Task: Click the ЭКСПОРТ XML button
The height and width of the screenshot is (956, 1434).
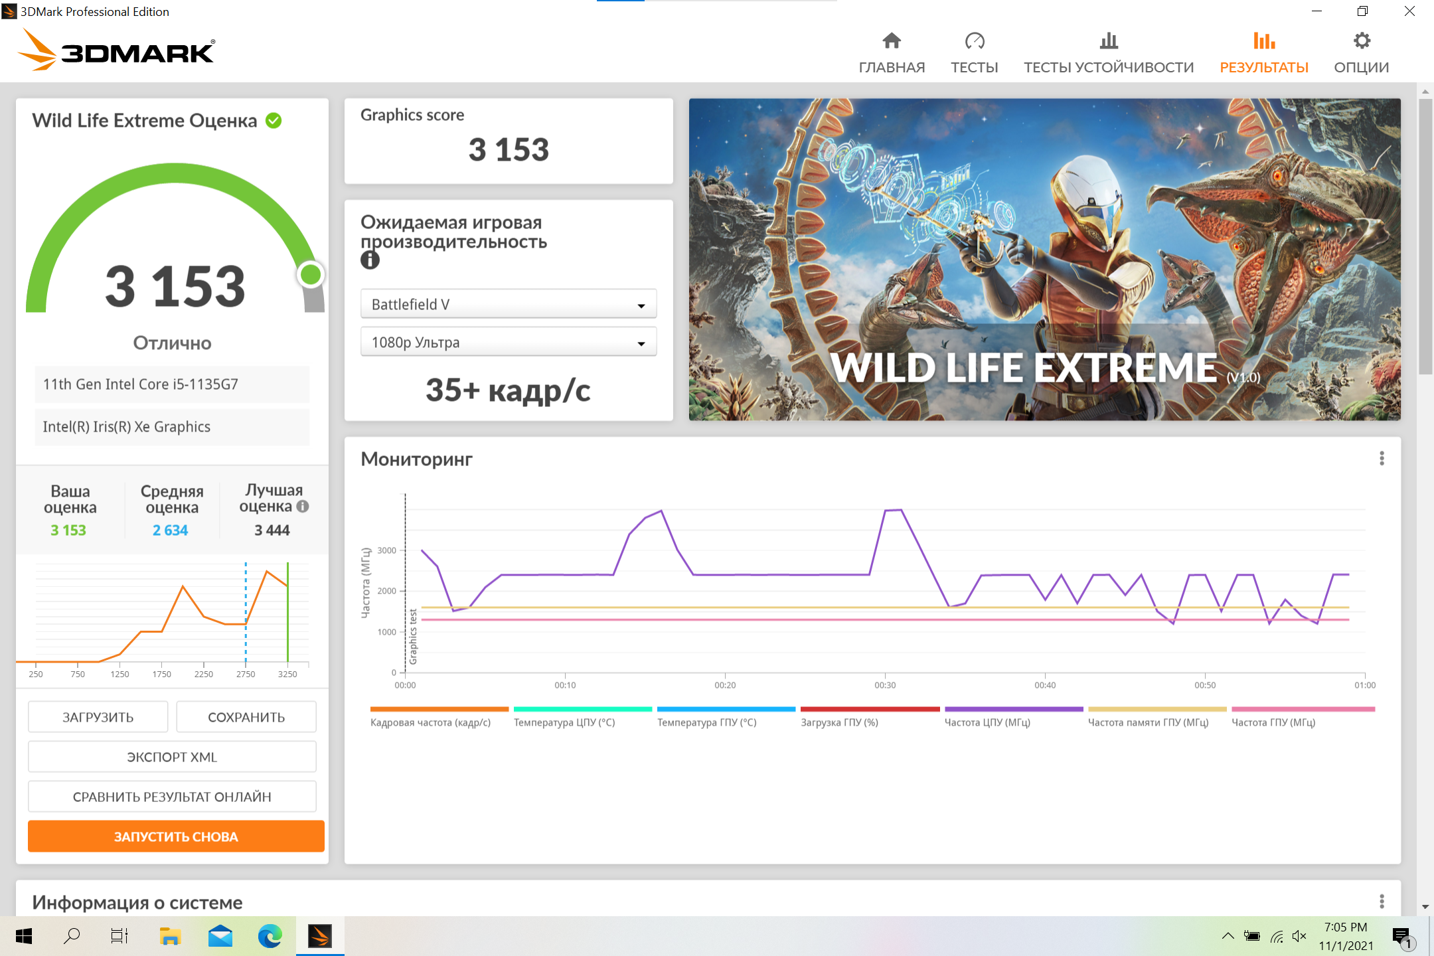Action: click(x=172, y=757)
